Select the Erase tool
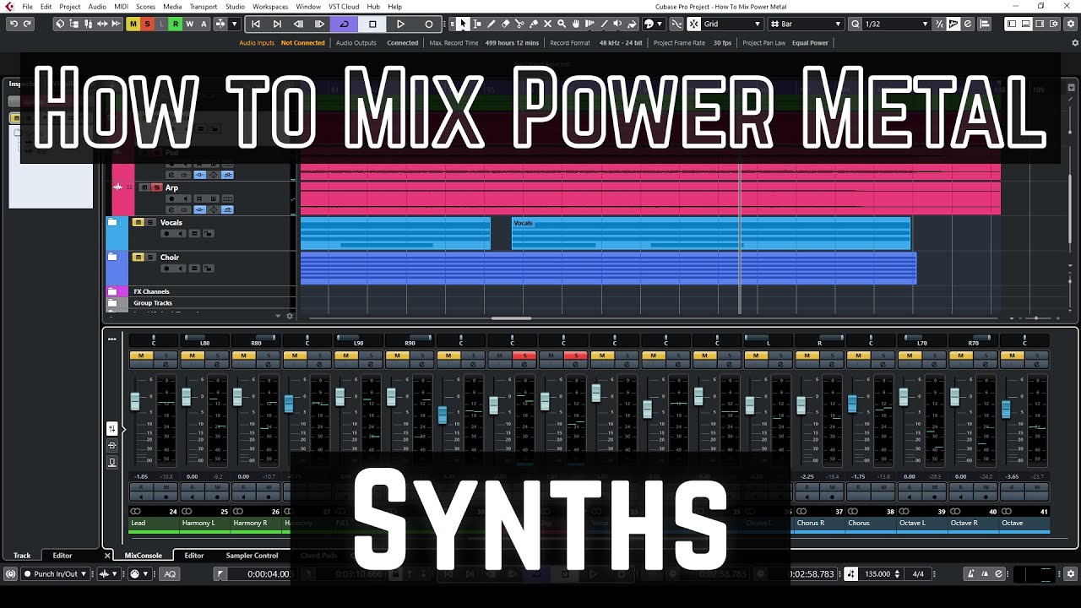The width and height of the screenshot is (1081, 608). click(506, 24)
